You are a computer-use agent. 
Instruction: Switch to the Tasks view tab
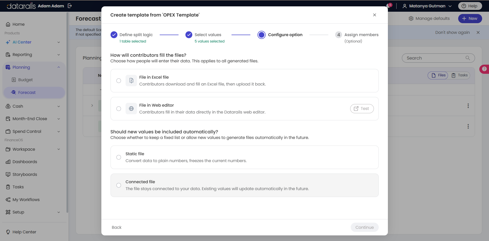(x=459, y=75)
